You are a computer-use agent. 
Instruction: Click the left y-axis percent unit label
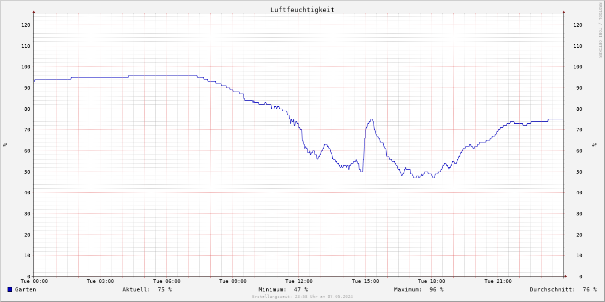(5, 144)
